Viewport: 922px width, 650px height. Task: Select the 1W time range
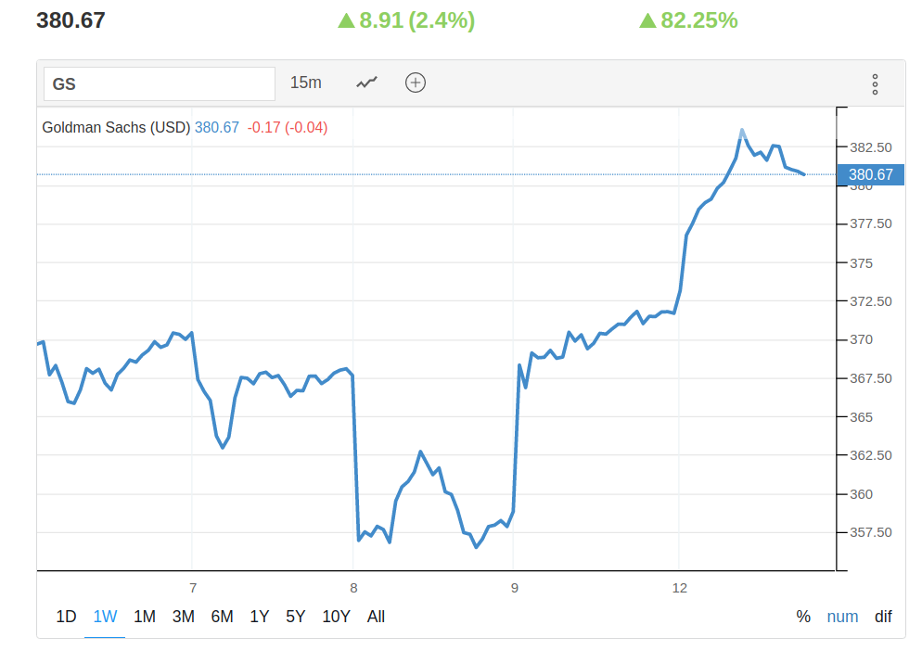105,617
